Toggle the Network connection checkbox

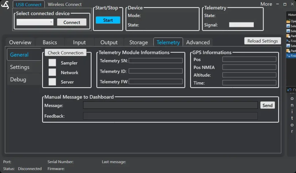point(52,72)
